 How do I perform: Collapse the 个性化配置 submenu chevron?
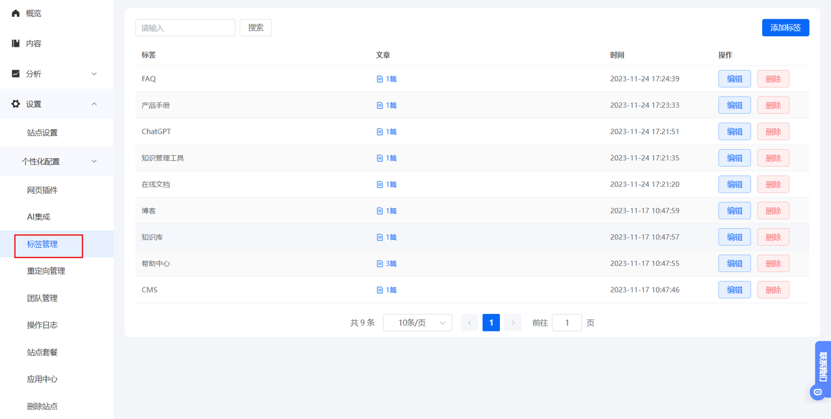94,162
